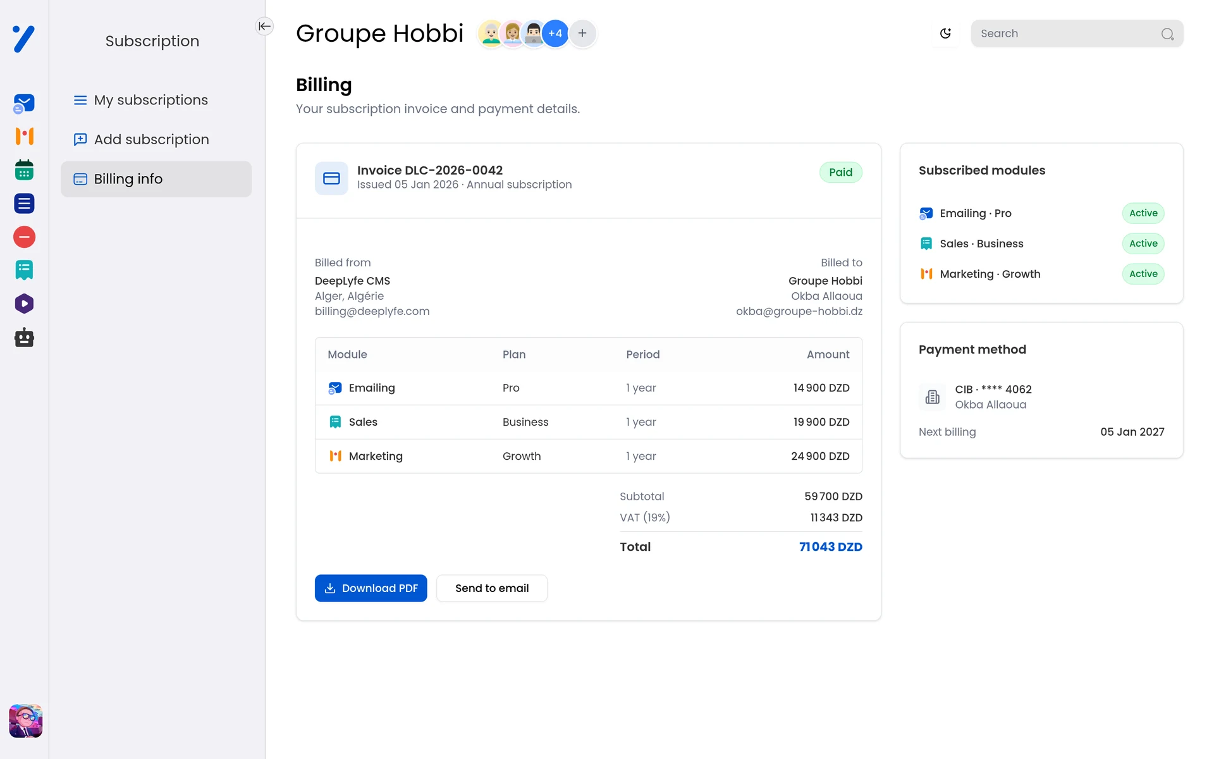Click the next billing date 05 Jan 2027
1214x759 pixels.
tap(1132, 432)
